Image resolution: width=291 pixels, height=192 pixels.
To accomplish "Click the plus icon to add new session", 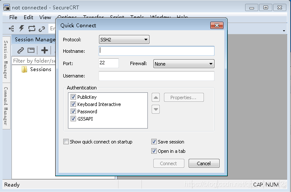I will pos(45,50).
